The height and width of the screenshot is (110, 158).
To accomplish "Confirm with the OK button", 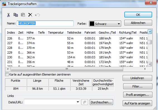I will pos(138,15).
